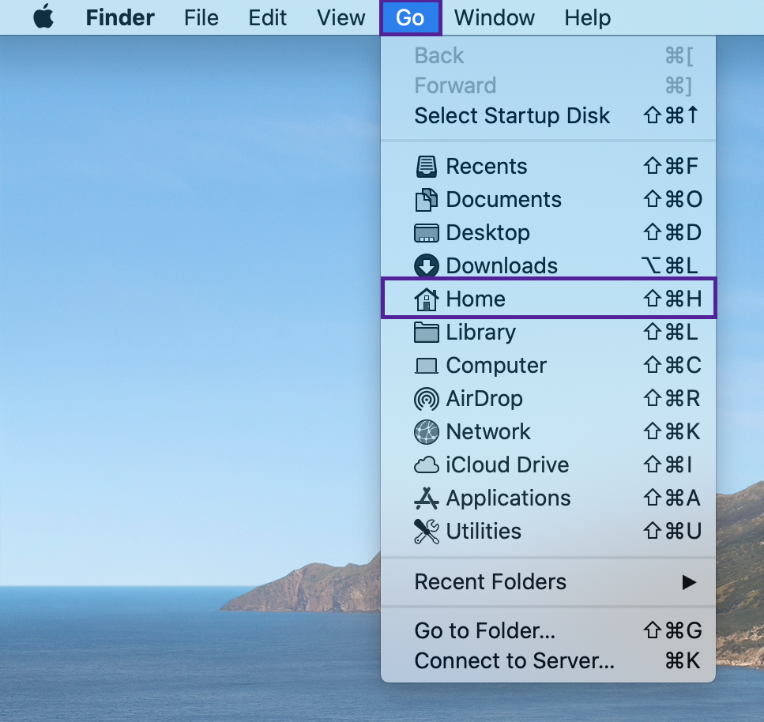Open Applications via its icon

pyautogui.click(x=427, y=498)
